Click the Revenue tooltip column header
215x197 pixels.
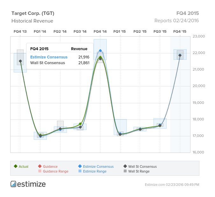pyautogui.click(x=79, y=49)
